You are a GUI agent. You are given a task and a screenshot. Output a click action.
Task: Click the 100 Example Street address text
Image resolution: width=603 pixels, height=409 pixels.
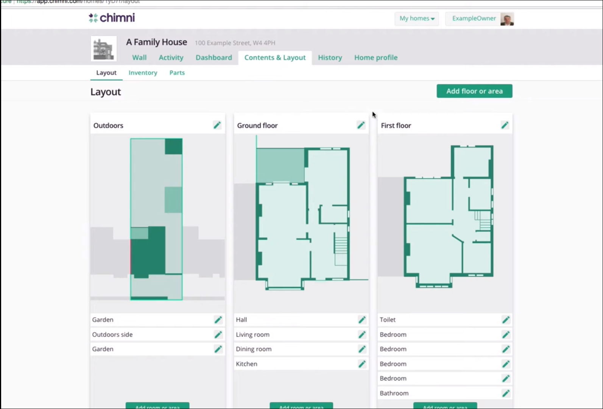[235, 43]
